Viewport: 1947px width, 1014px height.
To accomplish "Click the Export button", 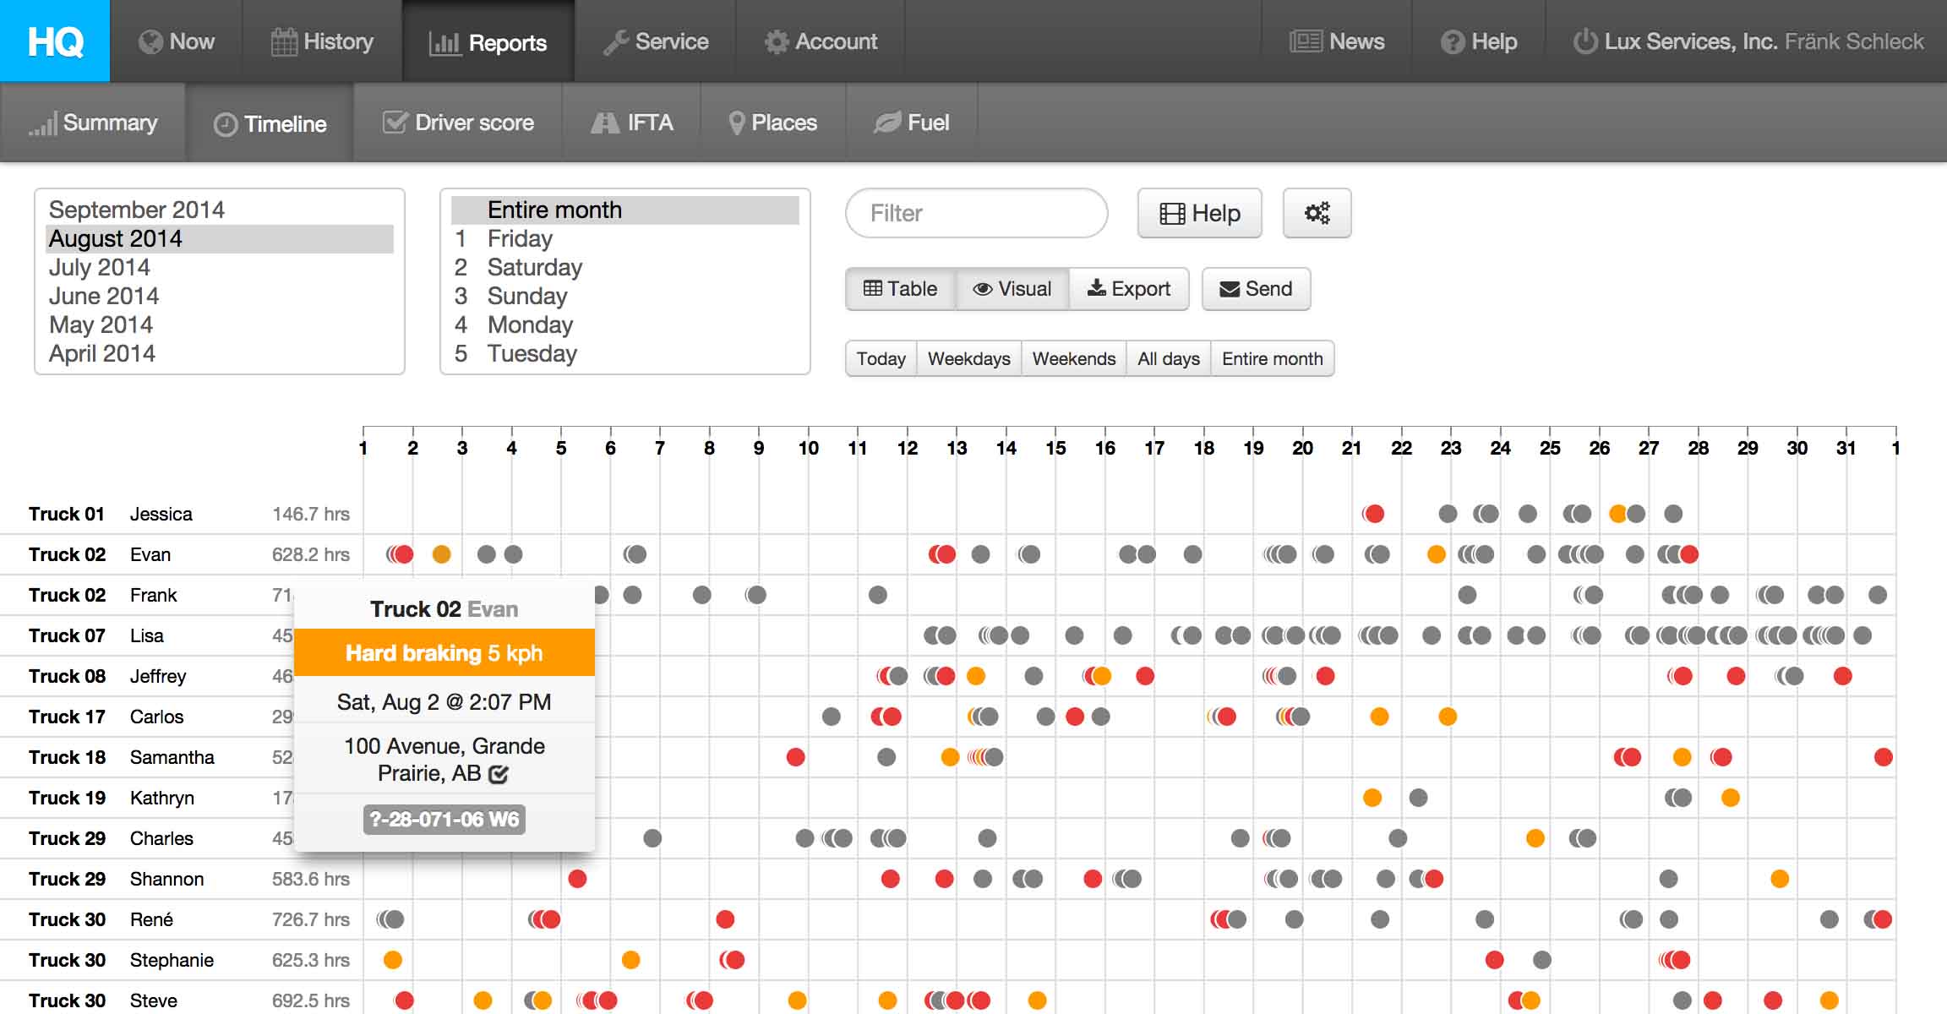I will (x=1129, y=289).
